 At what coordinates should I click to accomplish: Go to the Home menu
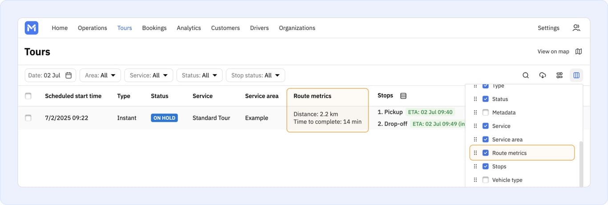[x=60, y=28]
